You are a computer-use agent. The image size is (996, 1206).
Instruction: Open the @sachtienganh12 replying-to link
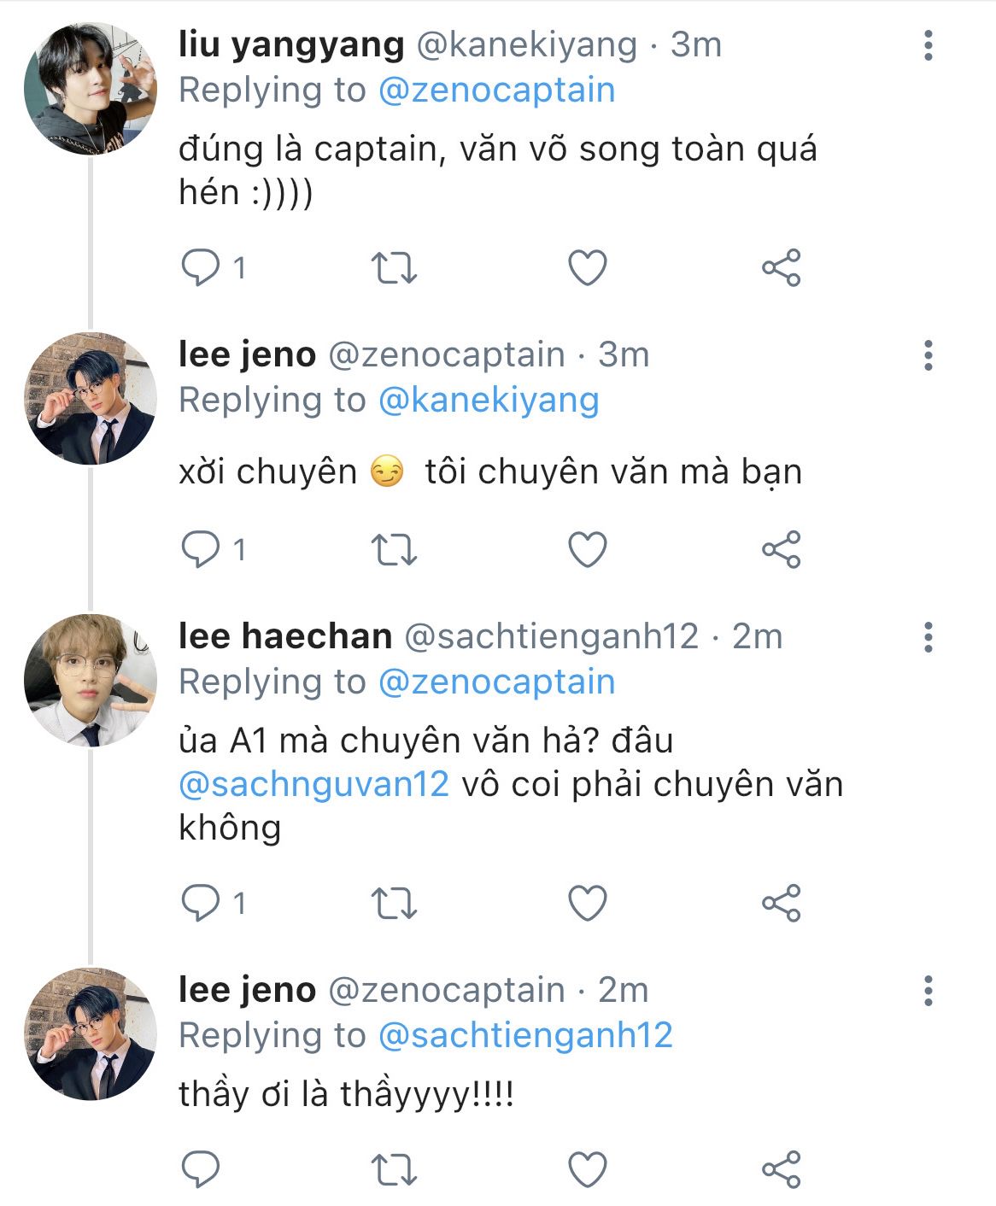point(524,1035)
